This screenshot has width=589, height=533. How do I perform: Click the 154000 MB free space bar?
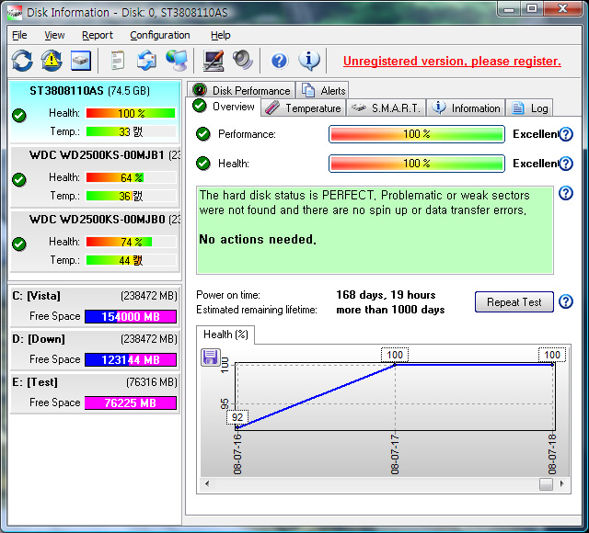click(x=131, y=316)
